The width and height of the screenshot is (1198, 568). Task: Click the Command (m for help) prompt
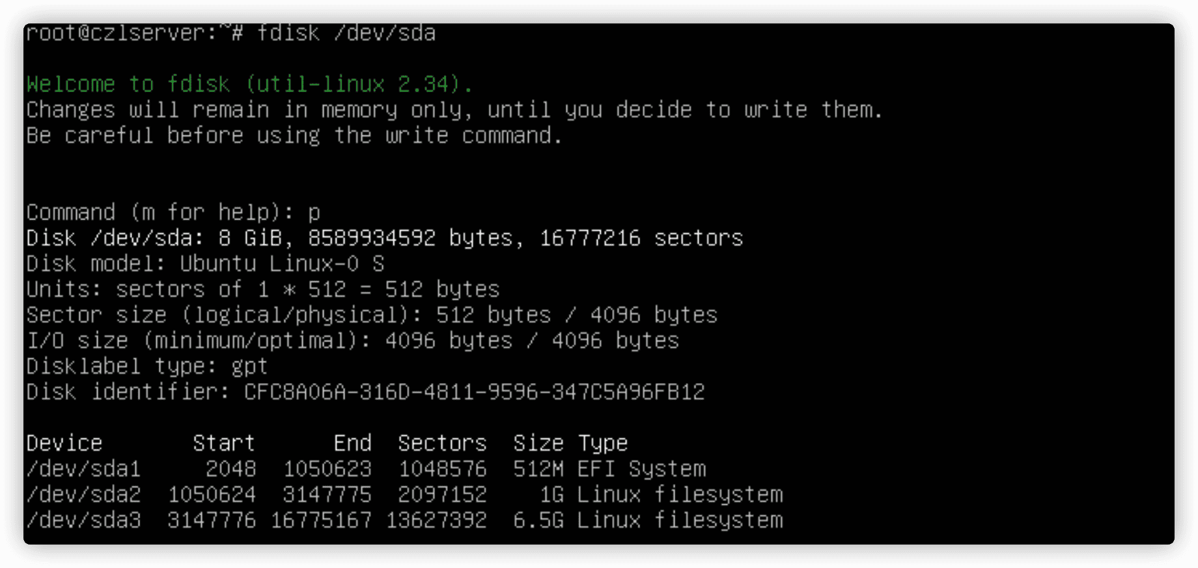click(x=160, y=212)
